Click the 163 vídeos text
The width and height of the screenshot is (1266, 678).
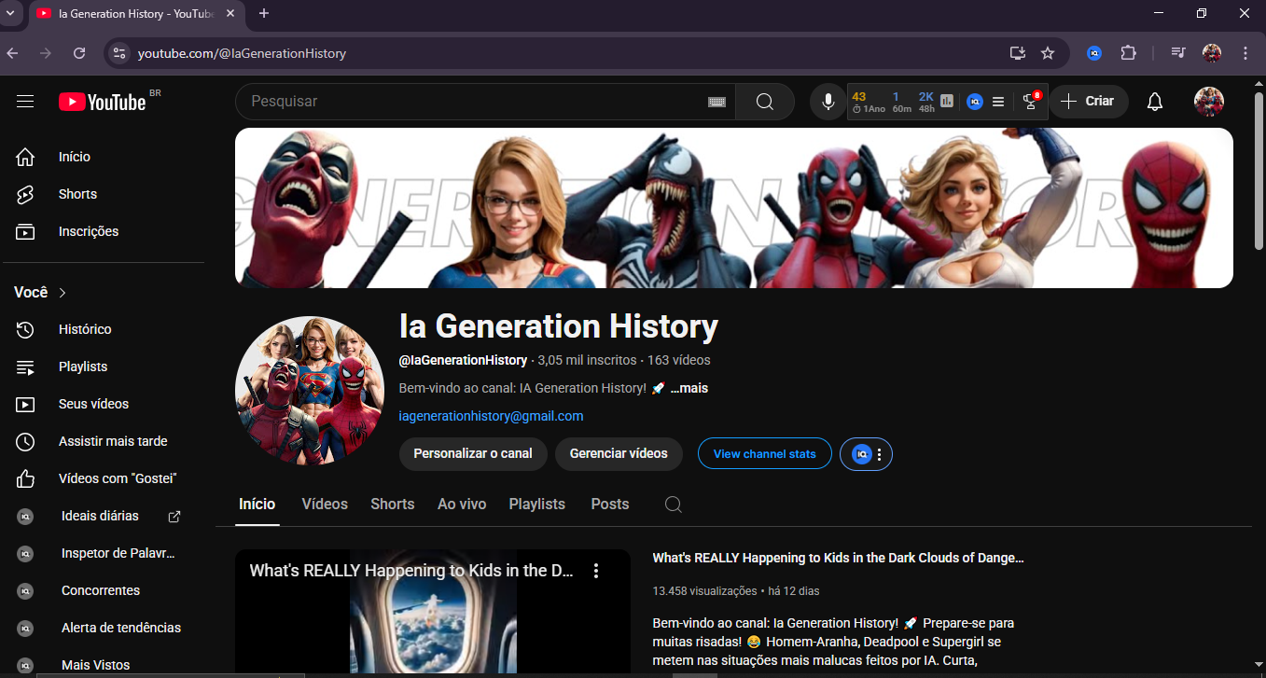[x=679, y=360]
